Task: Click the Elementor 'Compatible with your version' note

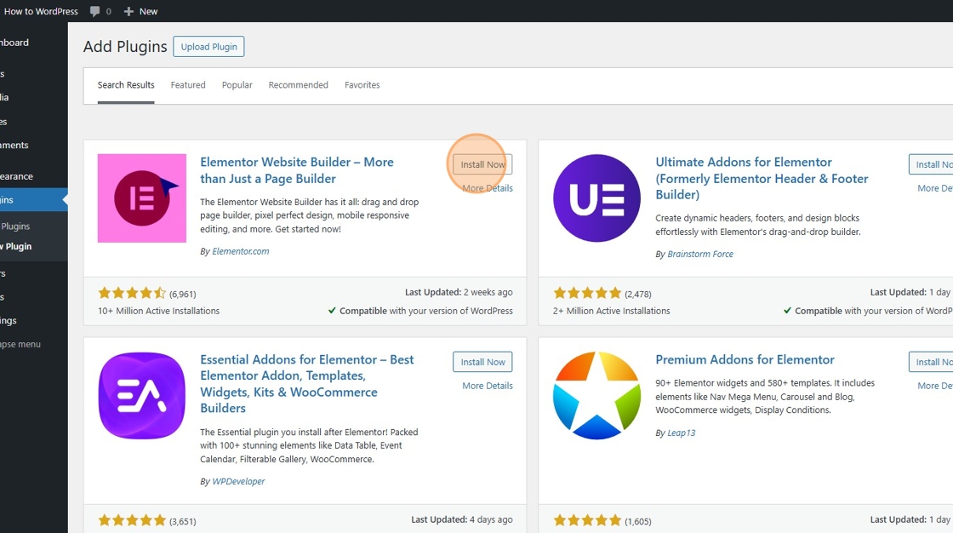Action: click(x=420, y=311)
